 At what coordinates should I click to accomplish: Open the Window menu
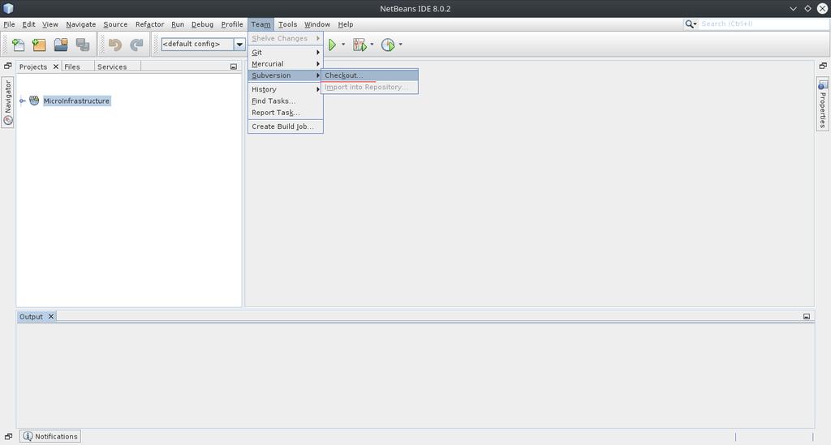[x=317, y=24]
